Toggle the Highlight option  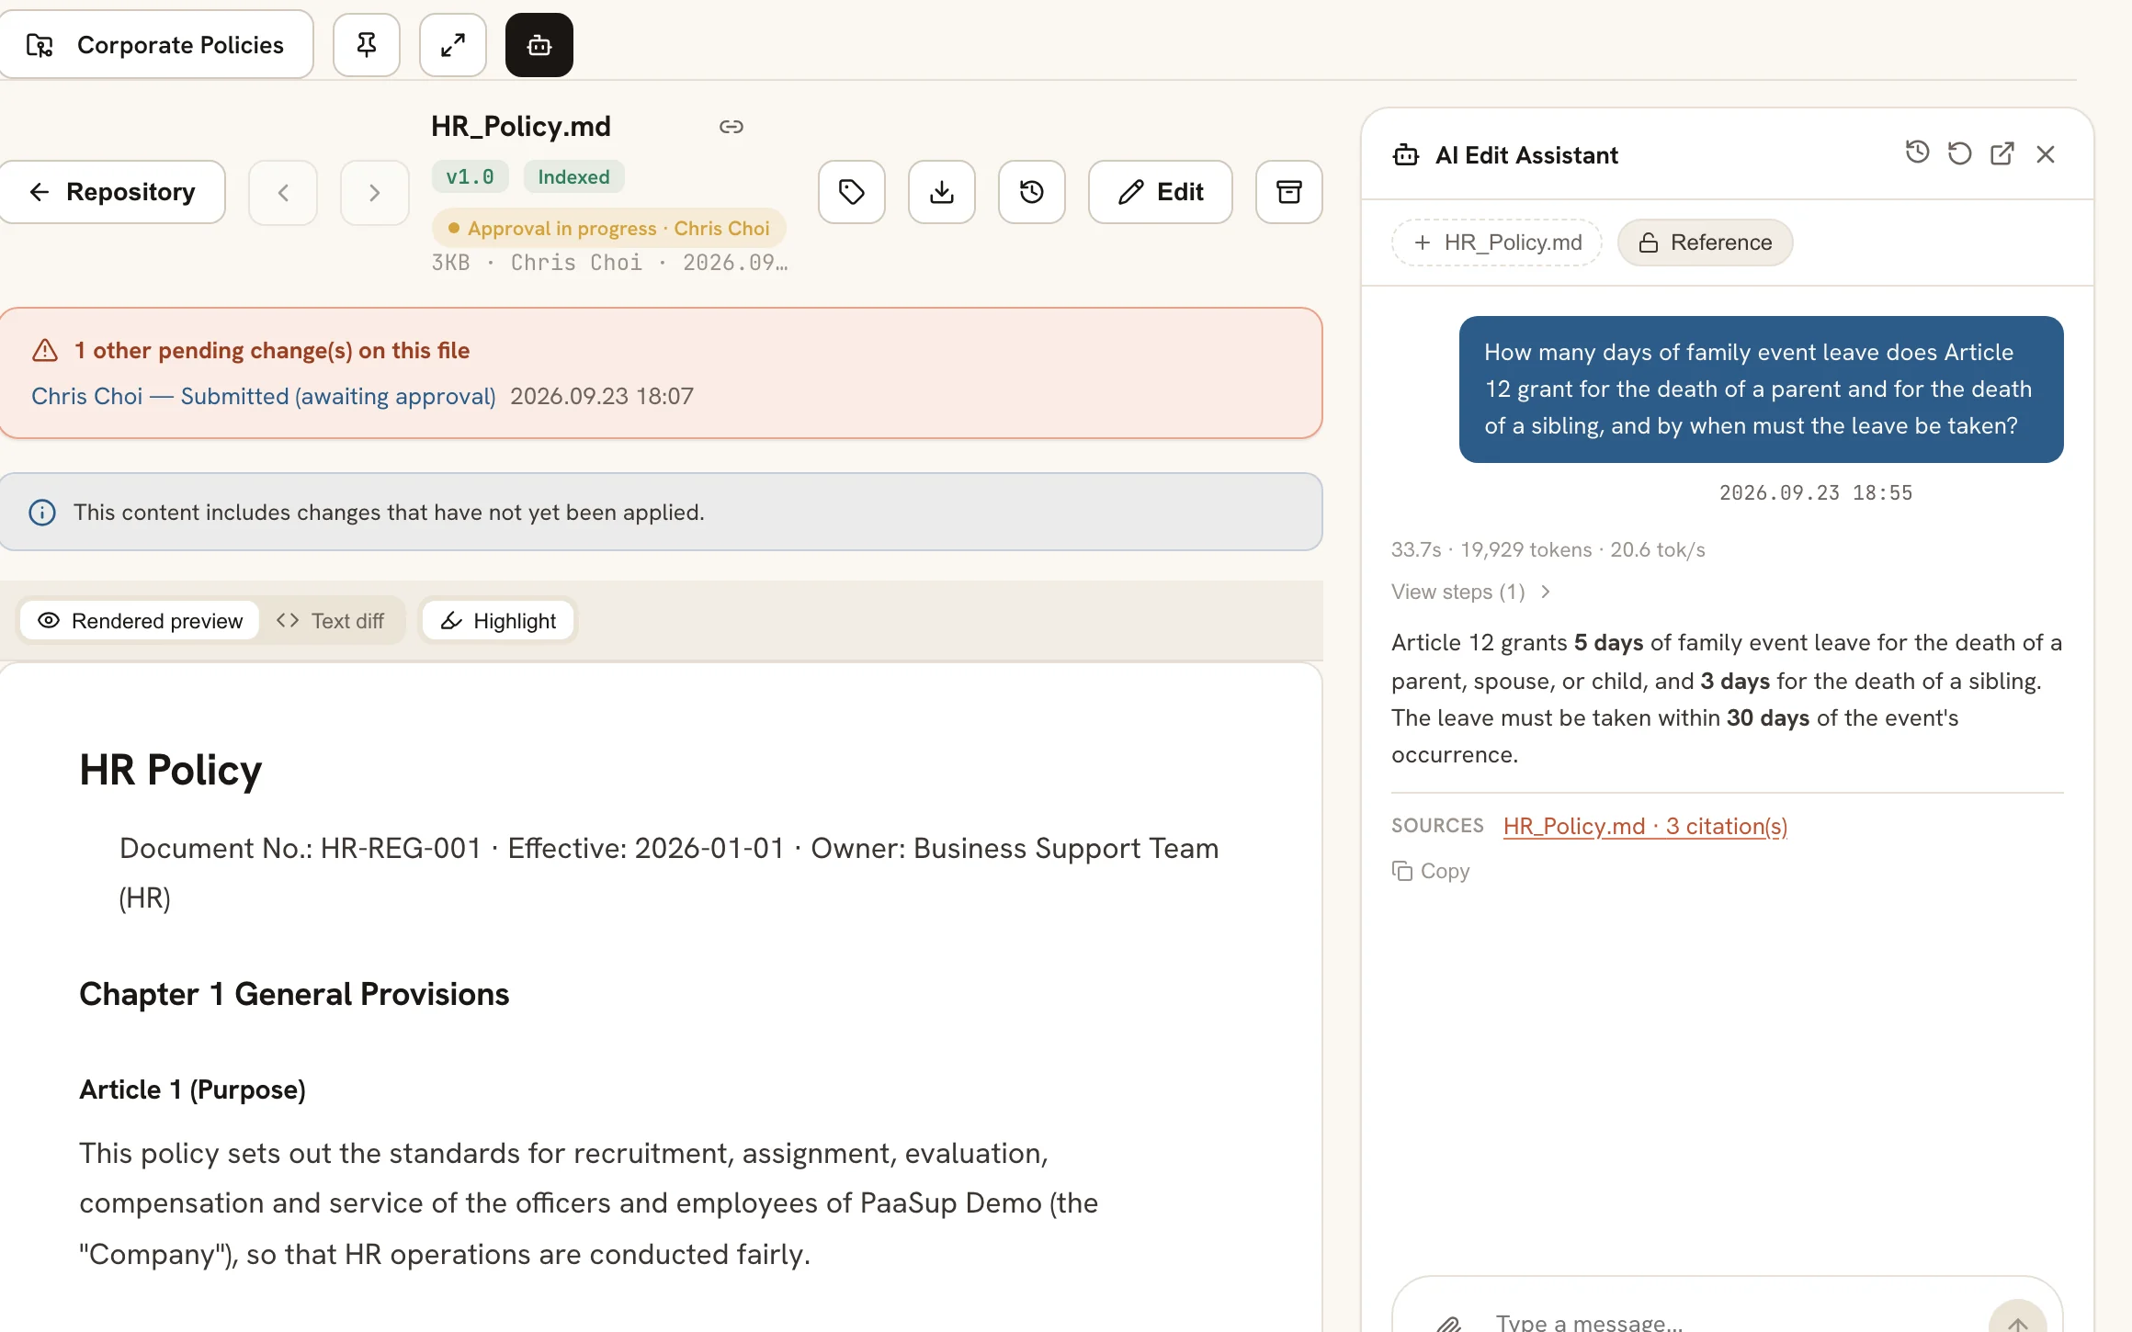(x=499, y=621)
